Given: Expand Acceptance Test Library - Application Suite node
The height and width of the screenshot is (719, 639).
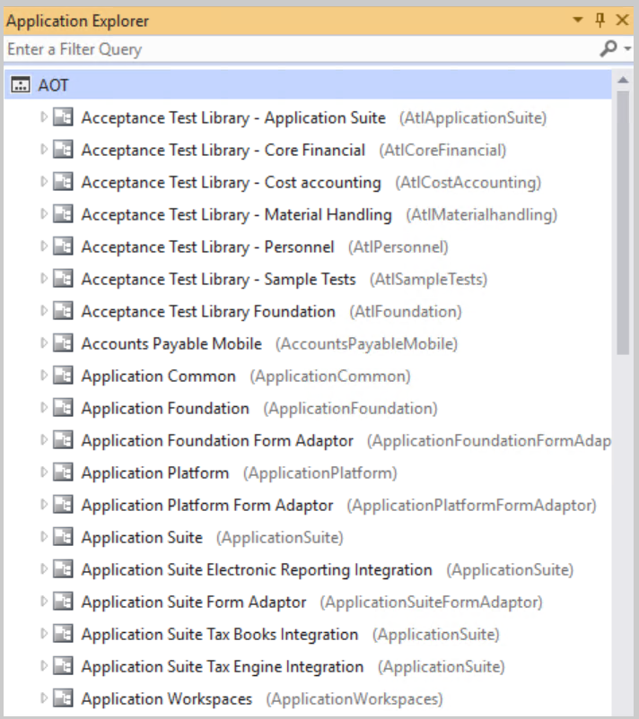Looking at the screenshot, I should point(44,117).
